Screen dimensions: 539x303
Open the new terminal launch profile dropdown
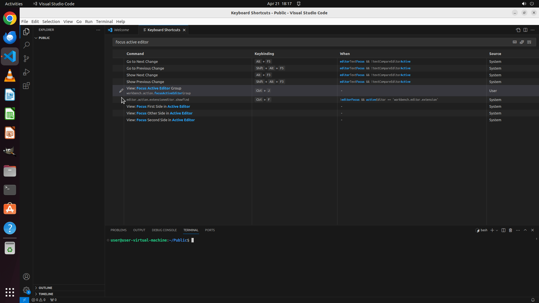(497, 230)
